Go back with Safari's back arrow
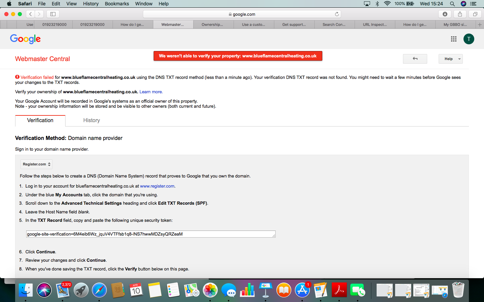This screenshot has height=302, width=484. 31,14
